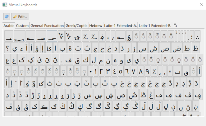
Task: Click the five-pointed star * key
Action: (x=170, y=71)
